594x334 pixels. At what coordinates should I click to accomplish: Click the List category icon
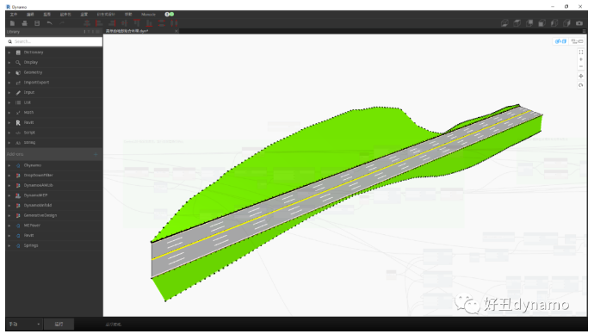pos(18,102)
